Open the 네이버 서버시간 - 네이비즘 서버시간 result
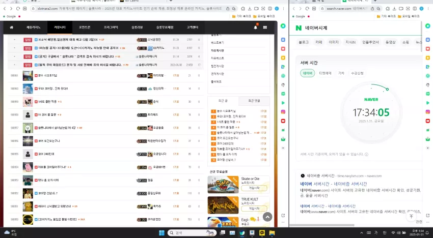Screen dimensions: 433x238 pyautogui.click(x=334, y=184)
